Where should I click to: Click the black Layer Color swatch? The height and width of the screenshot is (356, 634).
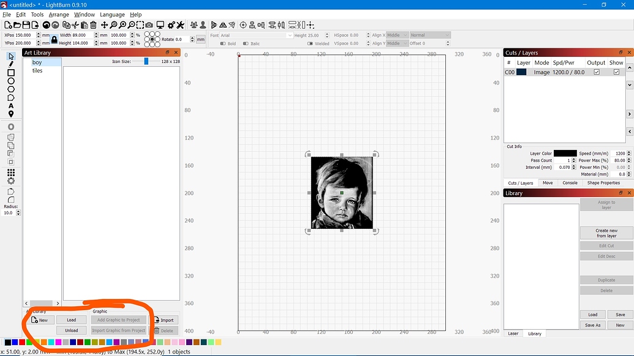point(565,154)
